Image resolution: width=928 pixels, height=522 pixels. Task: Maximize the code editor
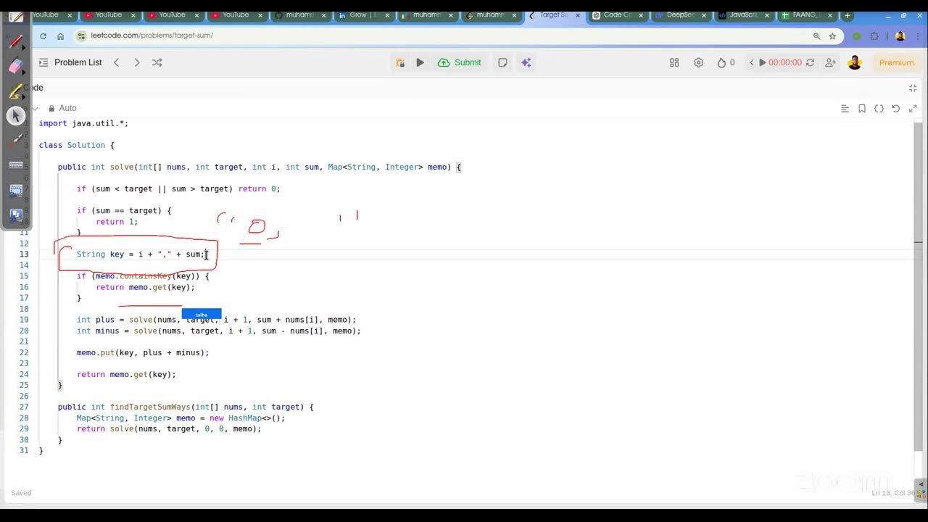(x=913, y=109)
